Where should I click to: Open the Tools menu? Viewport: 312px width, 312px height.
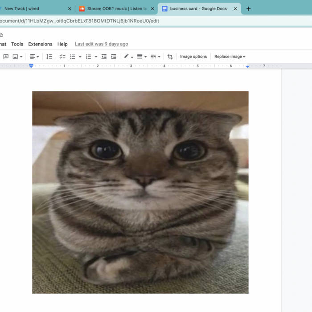(17, 44)
